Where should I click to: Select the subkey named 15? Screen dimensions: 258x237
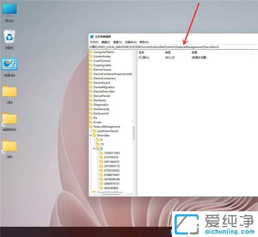click(x=102, y=144)
